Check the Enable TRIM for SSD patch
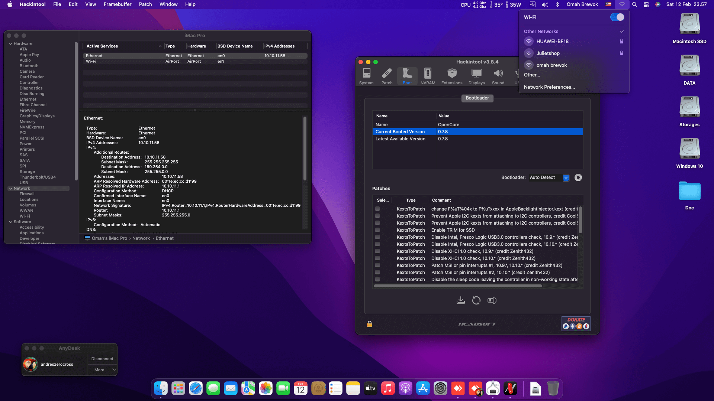 [x=377, y=230]
